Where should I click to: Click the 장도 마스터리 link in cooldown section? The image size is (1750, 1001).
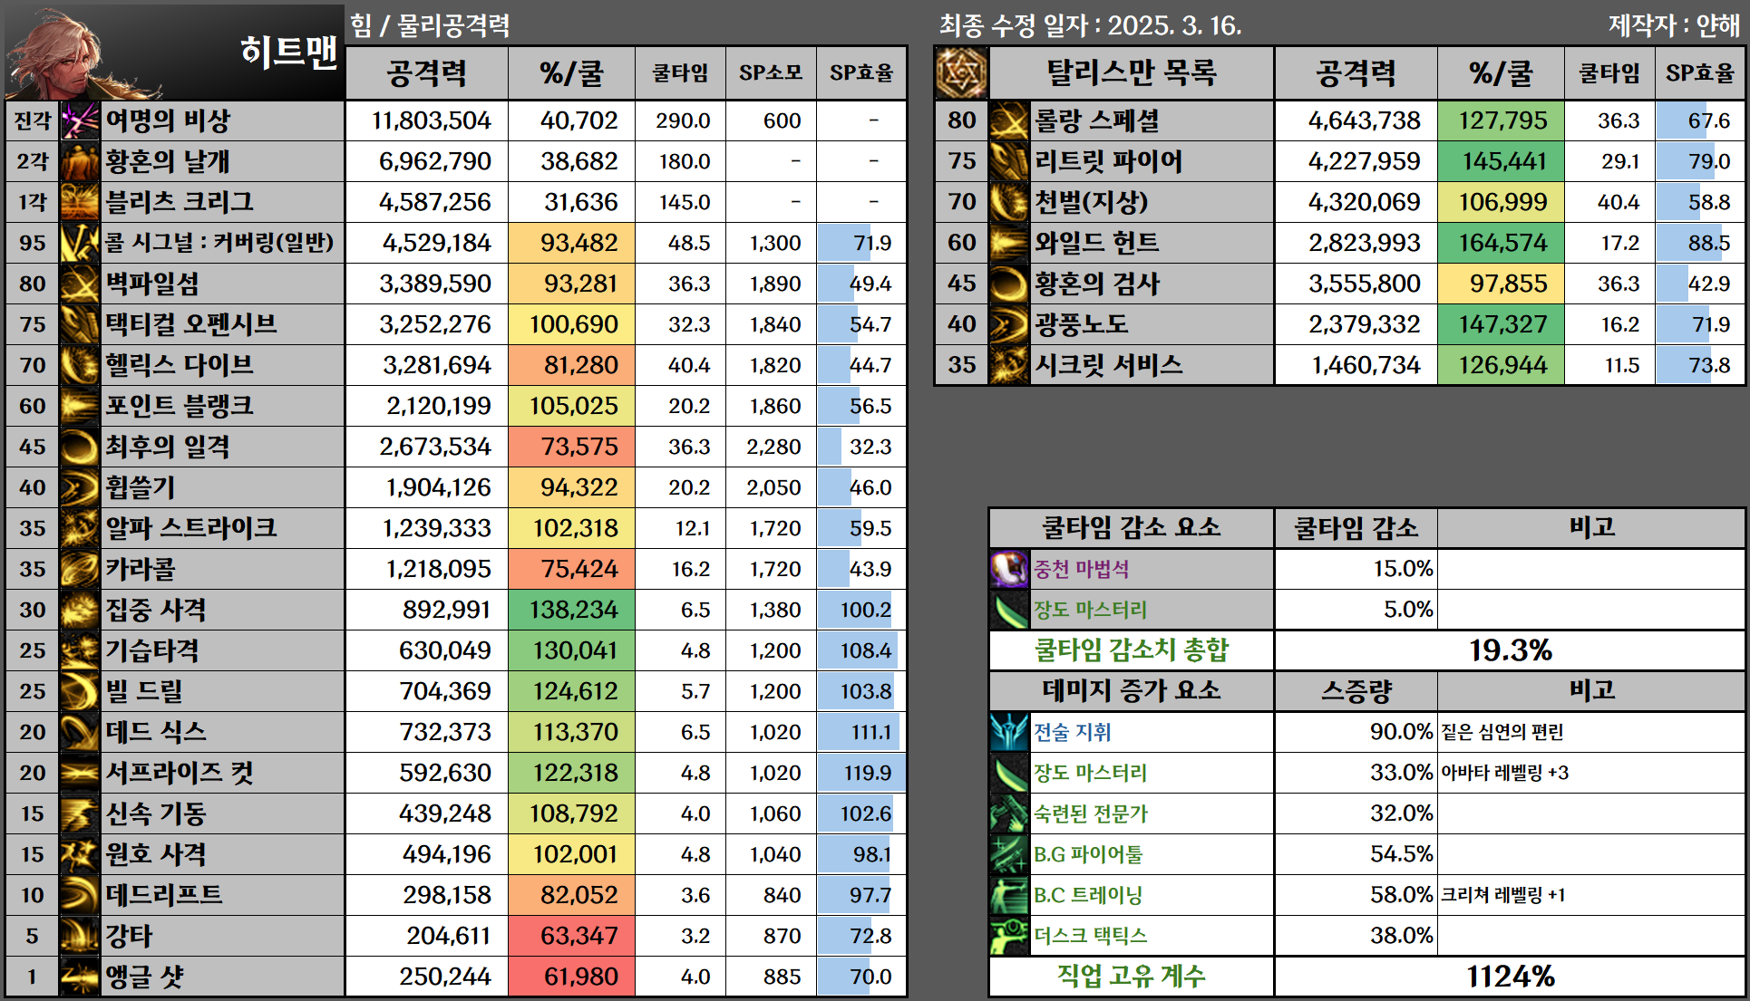pyautogui.click(x=1090, y=610)
